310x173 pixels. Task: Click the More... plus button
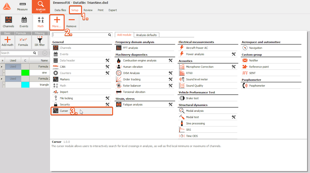coord(57,22)
